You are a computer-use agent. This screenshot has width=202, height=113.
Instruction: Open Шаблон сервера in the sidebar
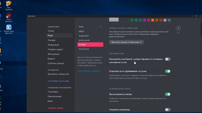click(x=59, y=63)
